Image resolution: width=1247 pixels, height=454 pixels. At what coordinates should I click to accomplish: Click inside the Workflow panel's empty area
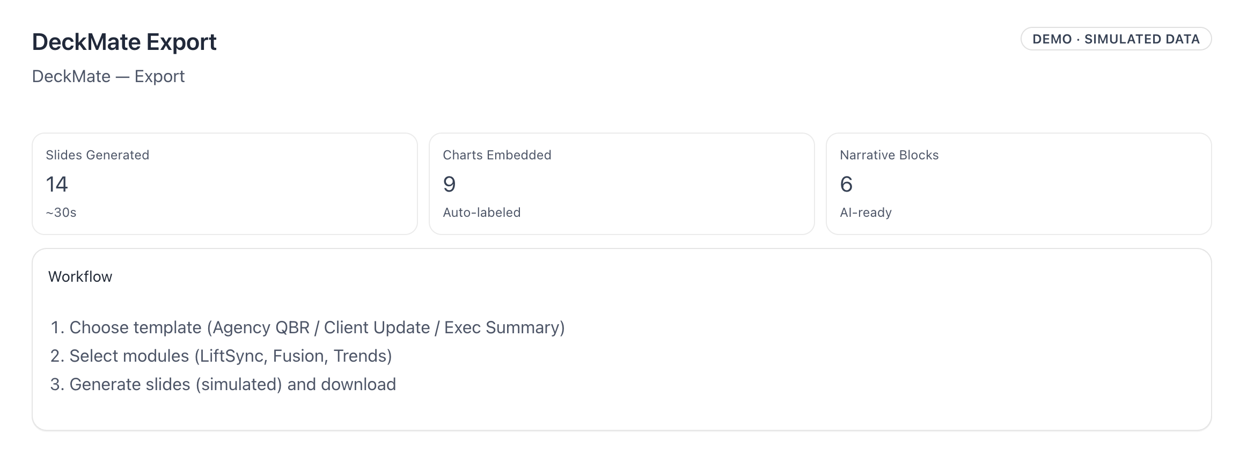coord(859,365)
